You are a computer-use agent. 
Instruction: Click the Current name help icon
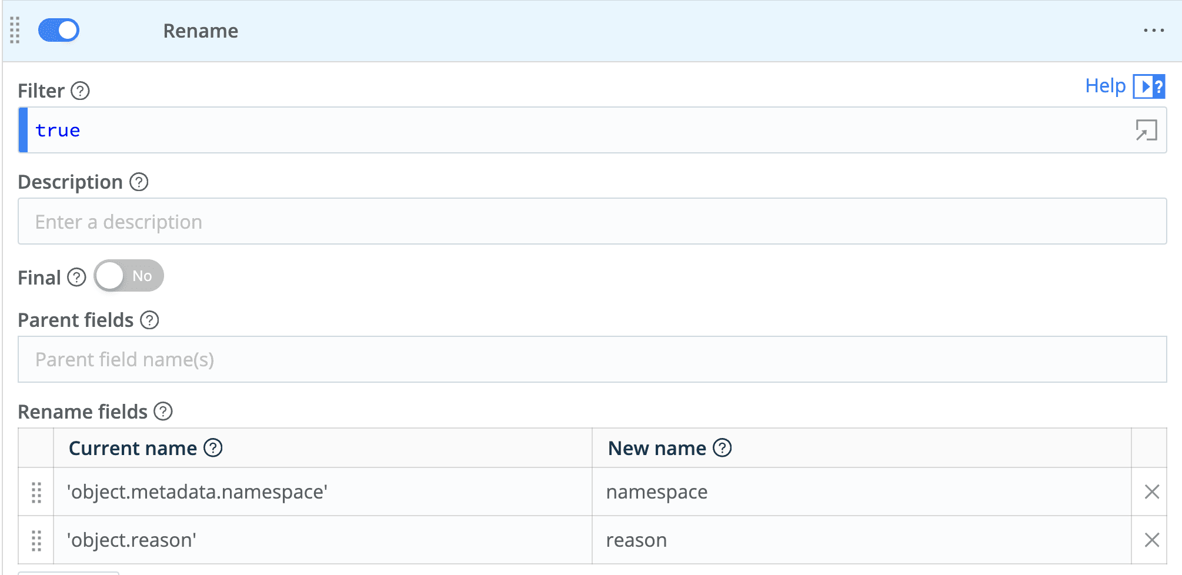(x=213, y=448)
